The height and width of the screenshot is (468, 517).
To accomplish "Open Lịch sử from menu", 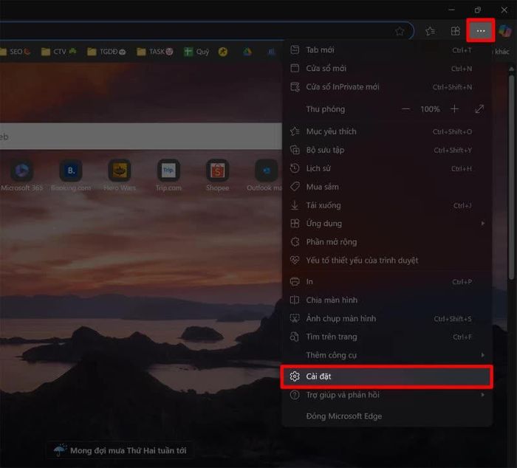I will [x=387, y=168].
